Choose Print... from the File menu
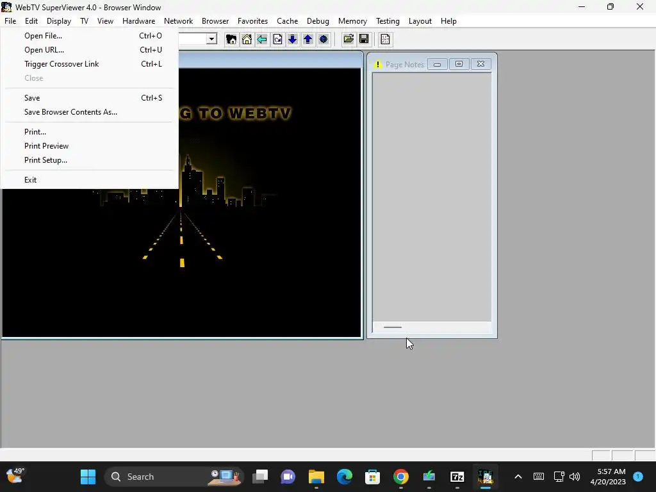656x492 pixels. 90,132
